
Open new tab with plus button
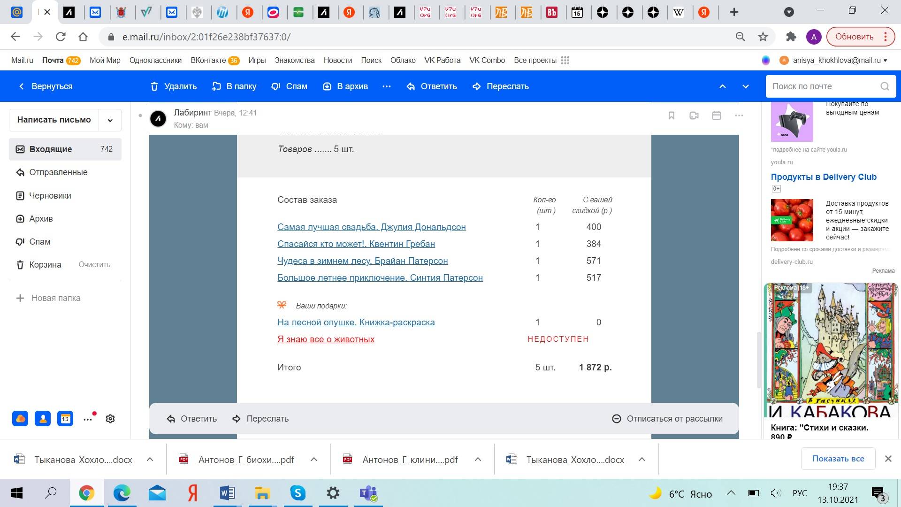click(x=734, y=12)
